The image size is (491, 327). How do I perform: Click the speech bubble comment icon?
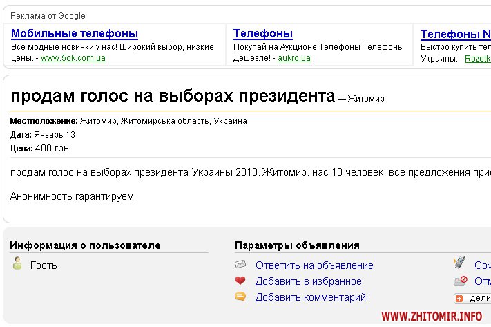click(240, 297)
